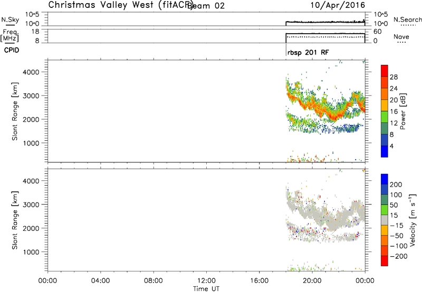Click the 'Power [dB]' colorbar title

coord(402,111)
